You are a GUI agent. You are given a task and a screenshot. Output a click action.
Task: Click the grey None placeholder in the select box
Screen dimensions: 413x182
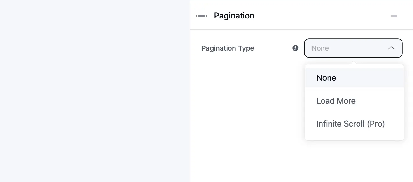pos(320,48)
